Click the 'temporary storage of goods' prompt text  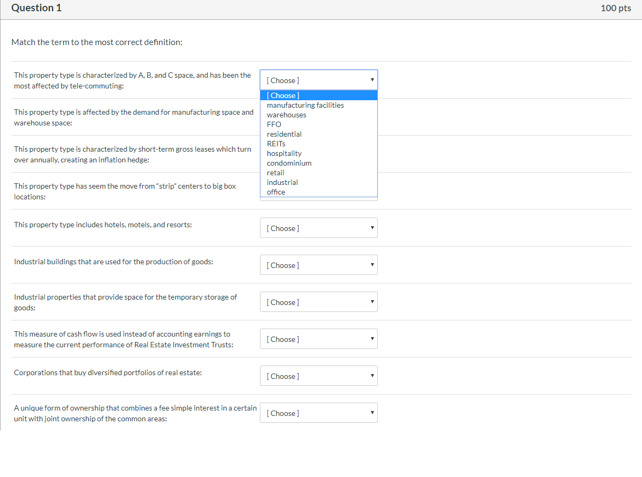coord(125,302)
